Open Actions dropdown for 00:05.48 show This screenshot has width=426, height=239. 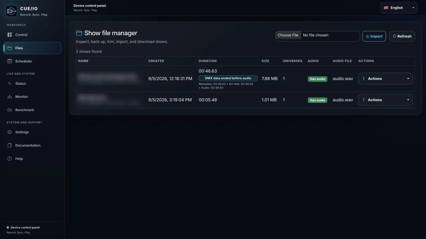coord(385,100)
